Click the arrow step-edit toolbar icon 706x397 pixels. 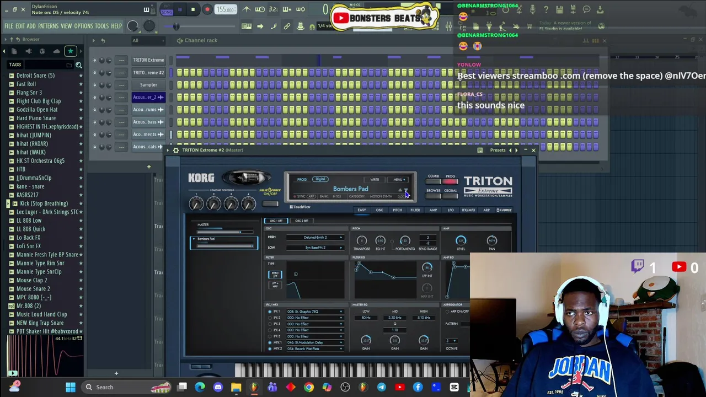tap(260, 26)
